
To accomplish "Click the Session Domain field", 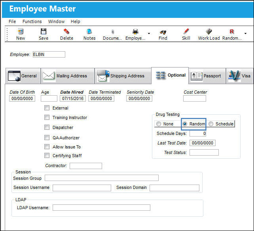I will pyautogui.click(x=174, y=188).
